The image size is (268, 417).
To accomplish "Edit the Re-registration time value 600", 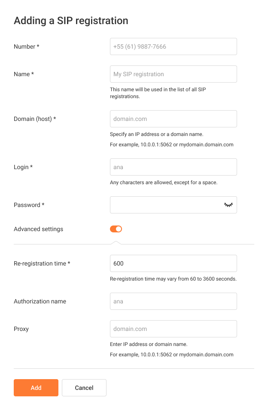I will [x=173, y=263].
